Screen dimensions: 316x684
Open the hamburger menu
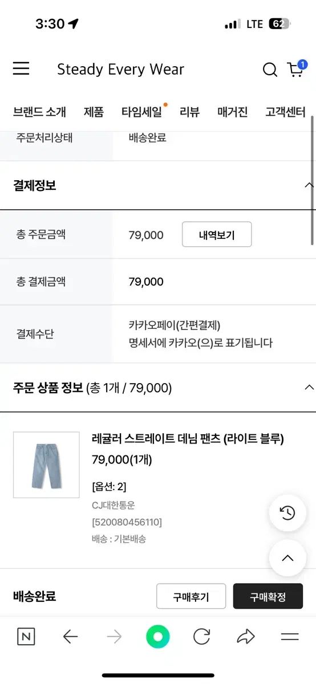click(21, 69)
